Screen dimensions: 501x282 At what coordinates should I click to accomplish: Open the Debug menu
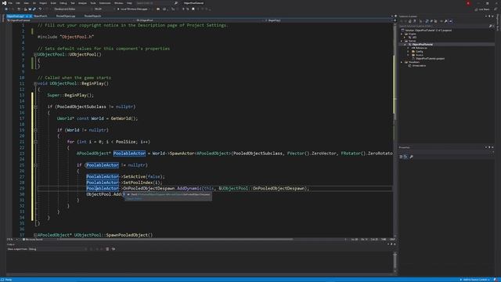click(63, 3)
